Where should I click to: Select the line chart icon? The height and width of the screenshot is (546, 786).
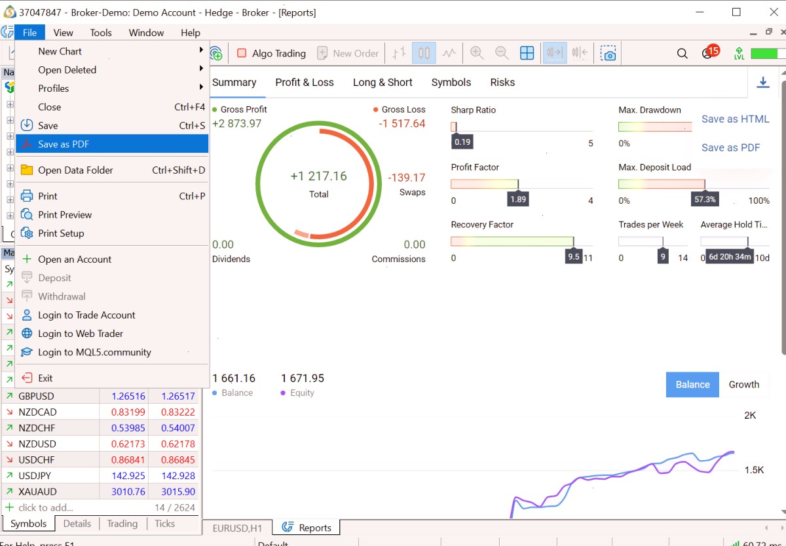click(449, 53)
